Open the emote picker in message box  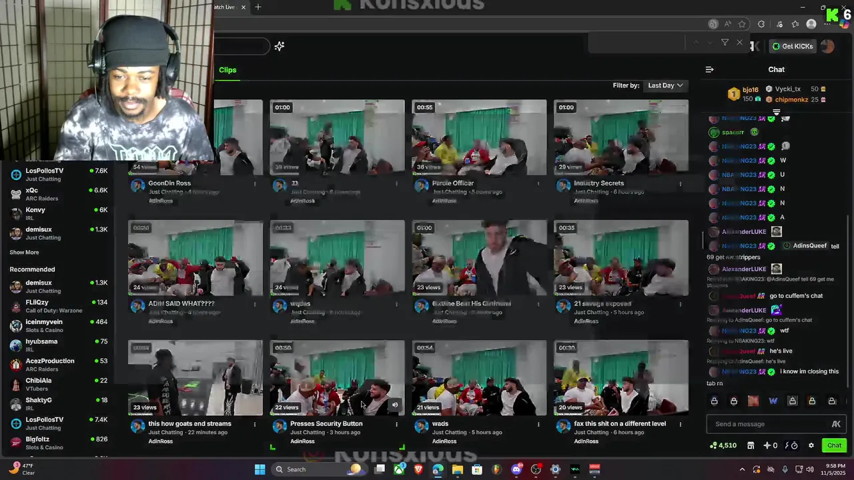coord(836,424)
